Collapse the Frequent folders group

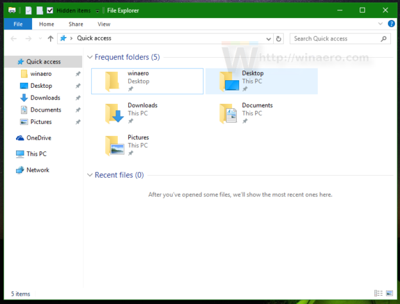pos(90,57)
